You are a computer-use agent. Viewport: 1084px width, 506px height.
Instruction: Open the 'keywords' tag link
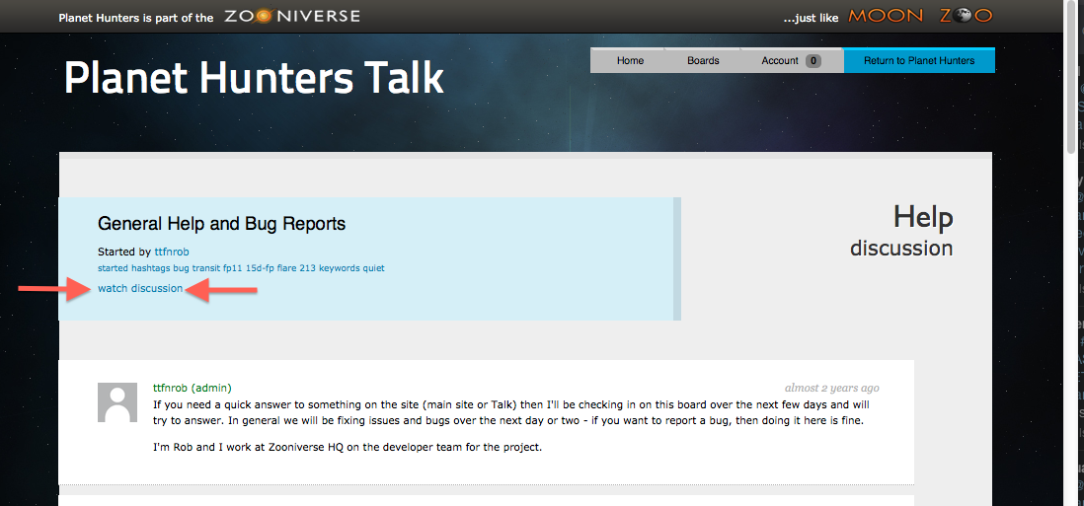click(339, 268)
